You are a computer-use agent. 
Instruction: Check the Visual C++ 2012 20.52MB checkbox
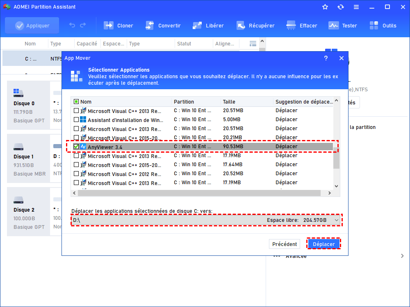coord(76,174)
